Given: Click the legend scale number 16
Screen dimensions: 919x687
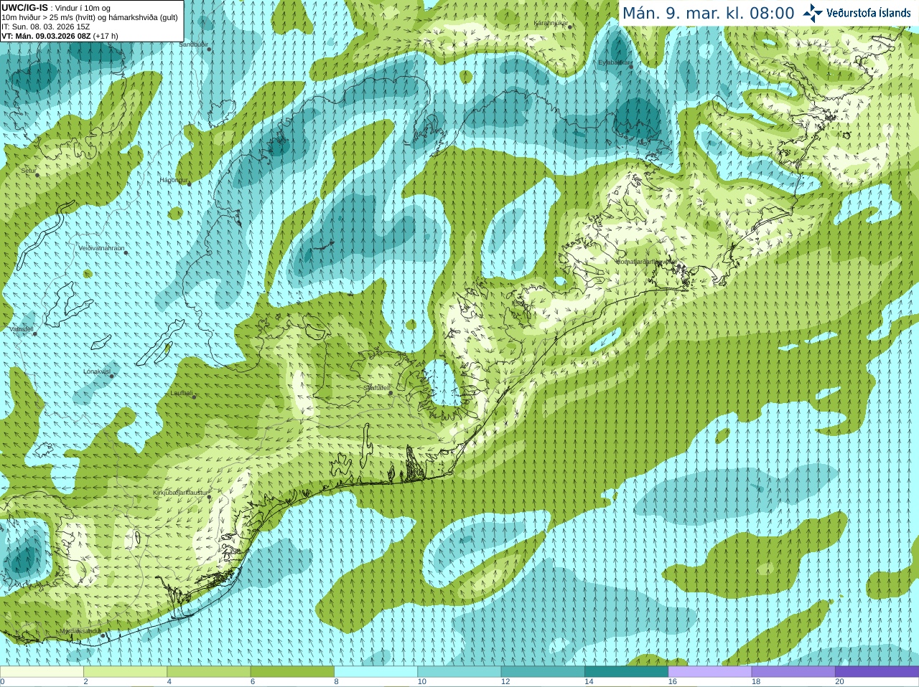Looking at the screenshot, I should click(x=673, y=682).
